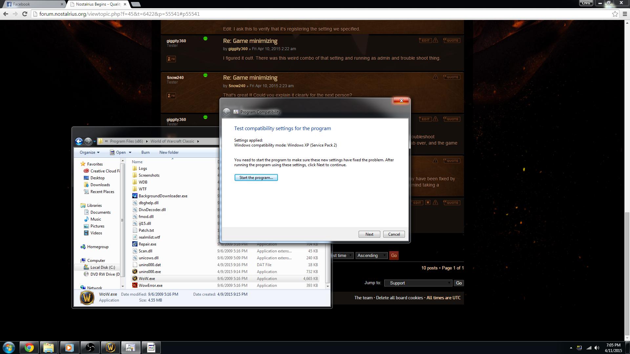Select the WDB folder
This screenshot has width=630, height=354.
[x=143, y=182]
